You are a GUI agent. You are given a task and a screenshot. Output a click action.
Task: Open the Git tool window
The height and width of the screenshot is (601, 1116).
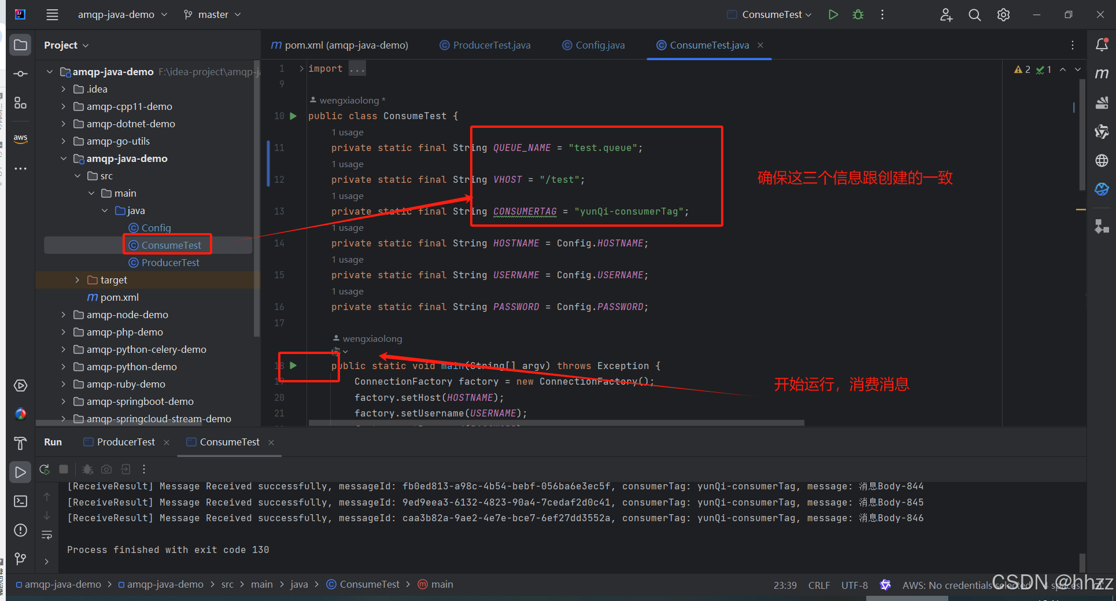click(20, 559)
